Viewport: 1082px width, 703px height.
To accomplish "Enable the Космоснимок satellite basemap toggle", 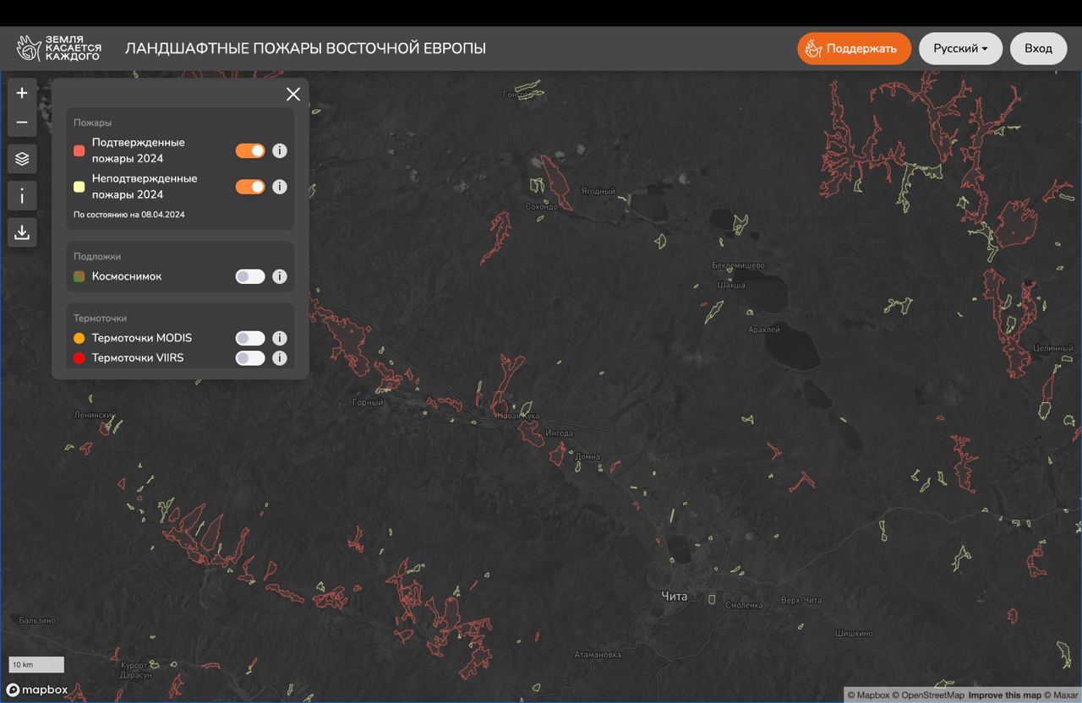I will click(250, 276).
